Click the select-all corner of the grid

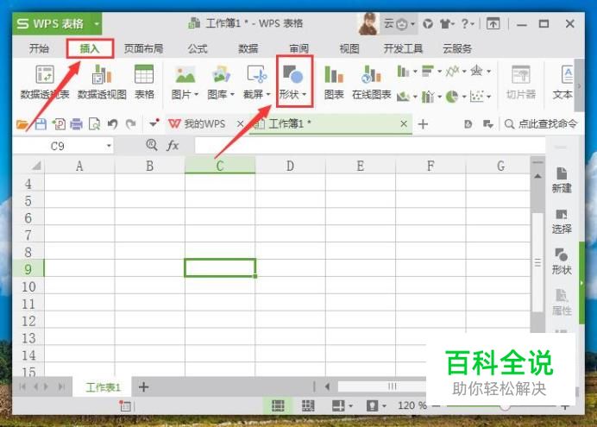(35, 166)
